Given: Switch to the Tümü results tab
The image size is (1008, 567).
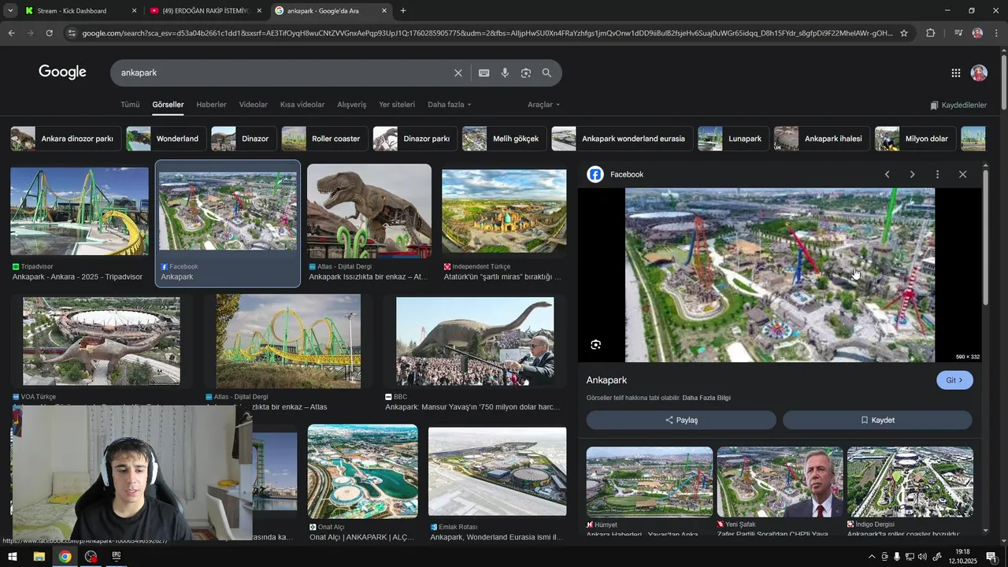Looking at the screenshot, I should [x=130, y=105].
